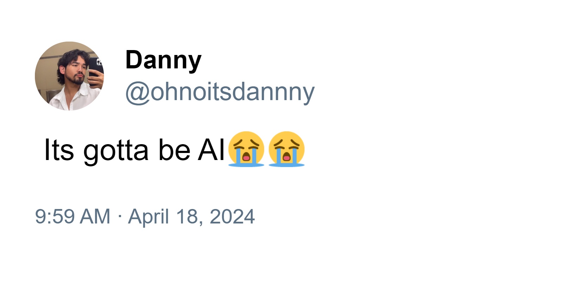This screenshot has height=307, width=571.
Task: Click Danny's circular profile picture
Action: click(69, 76)
